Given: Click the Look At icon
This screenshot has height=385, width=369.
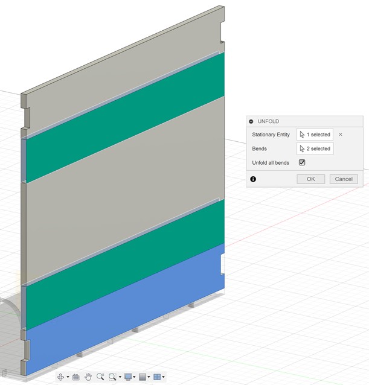Looking at the screenshot, I should tap(76, 377).
